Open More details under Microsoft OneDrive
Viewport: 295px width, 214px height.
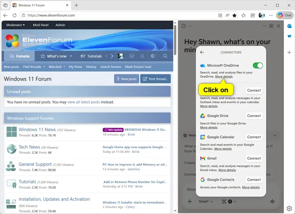pyautogui.click(x=224, y=76)
